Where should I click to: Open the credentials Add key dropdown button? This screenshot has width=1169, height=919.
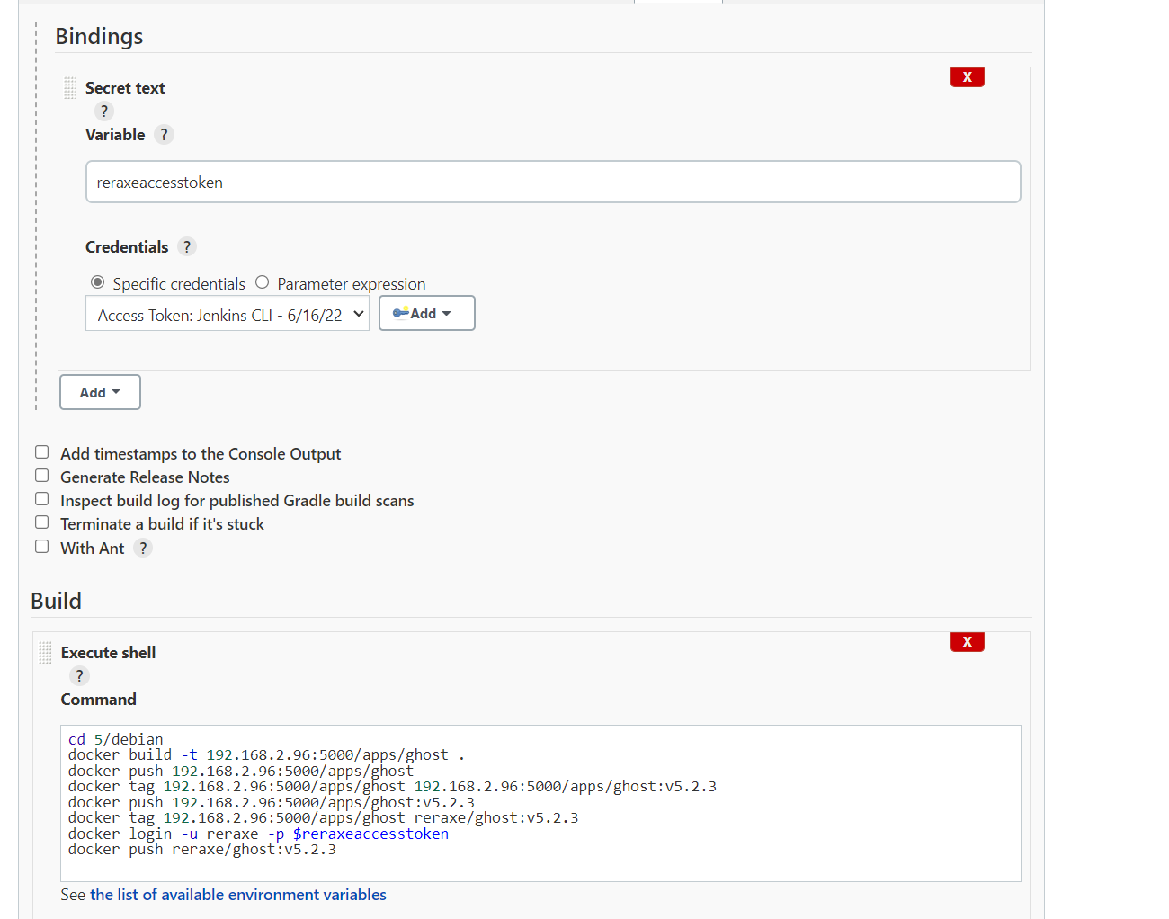pyautogui.click(x=427, y=313)
